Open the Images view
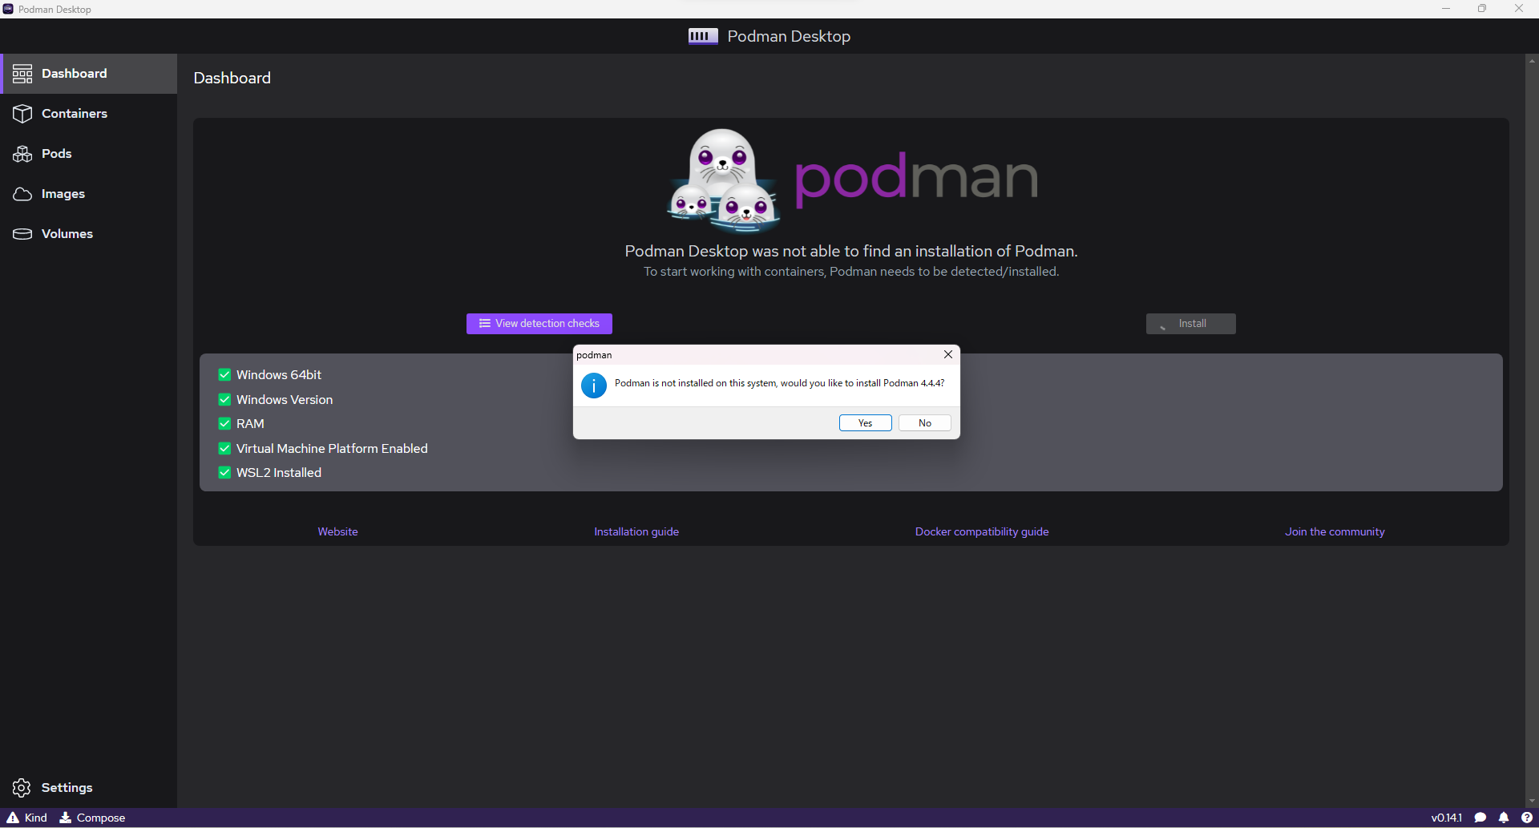Screen dimensions: 1539x828 tap(63, 193)
